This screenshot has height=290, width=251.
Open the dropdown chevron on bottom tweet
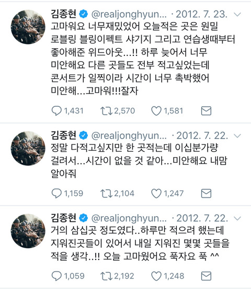237,218
